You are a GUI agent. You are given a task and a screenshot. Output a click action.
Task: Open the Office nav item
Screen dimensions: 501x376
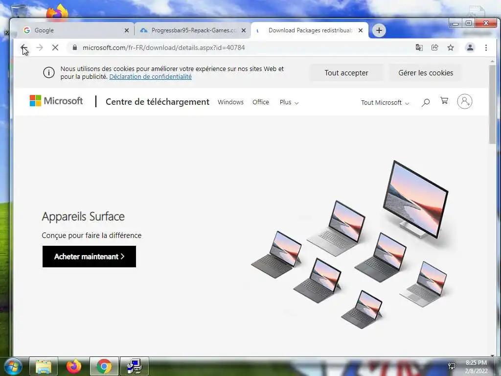pyautogui.click(x=261, y=102)
